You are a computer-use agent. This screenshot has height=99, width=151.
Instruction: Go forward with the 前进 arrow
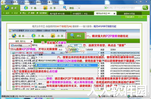[14, 13]
